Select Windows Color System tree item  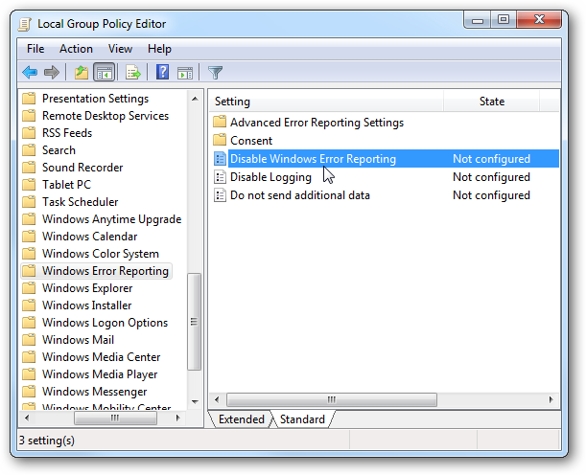click(x=101, y=254)
